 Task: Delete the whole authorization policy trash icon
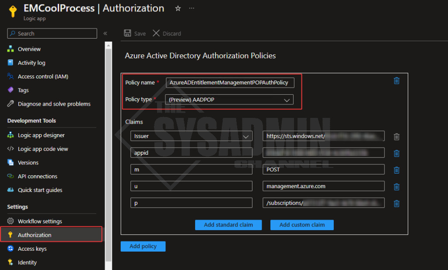click(x=396, y=81)
